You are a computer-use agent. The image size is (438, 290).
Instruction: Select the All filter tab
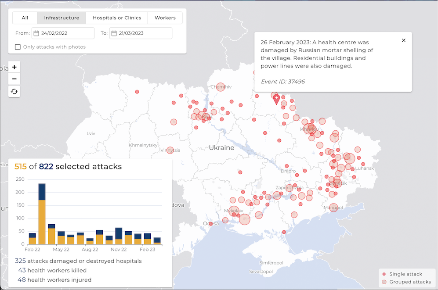tap(25, 18)
